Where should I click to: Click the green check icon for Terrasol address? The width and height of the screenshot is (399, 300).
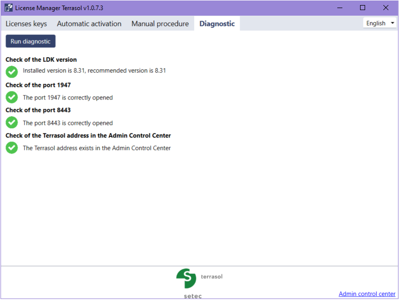point(12,147)
